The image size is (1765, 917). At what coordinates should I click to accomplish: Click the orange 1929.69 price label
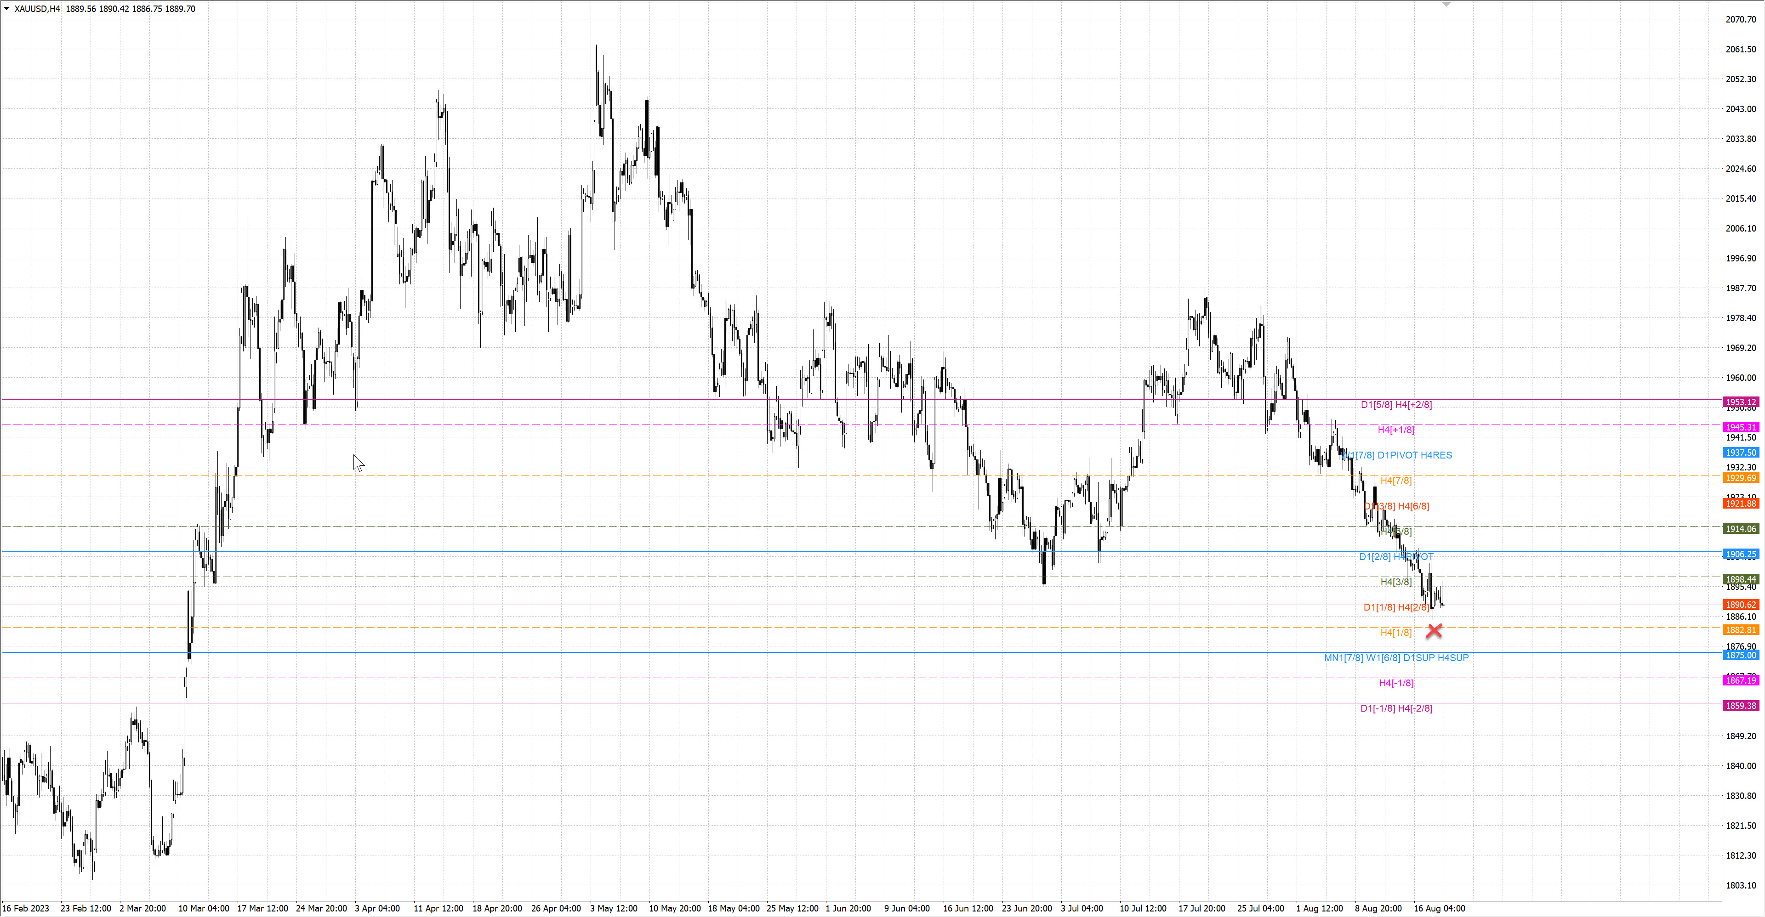pos(1740,478)
